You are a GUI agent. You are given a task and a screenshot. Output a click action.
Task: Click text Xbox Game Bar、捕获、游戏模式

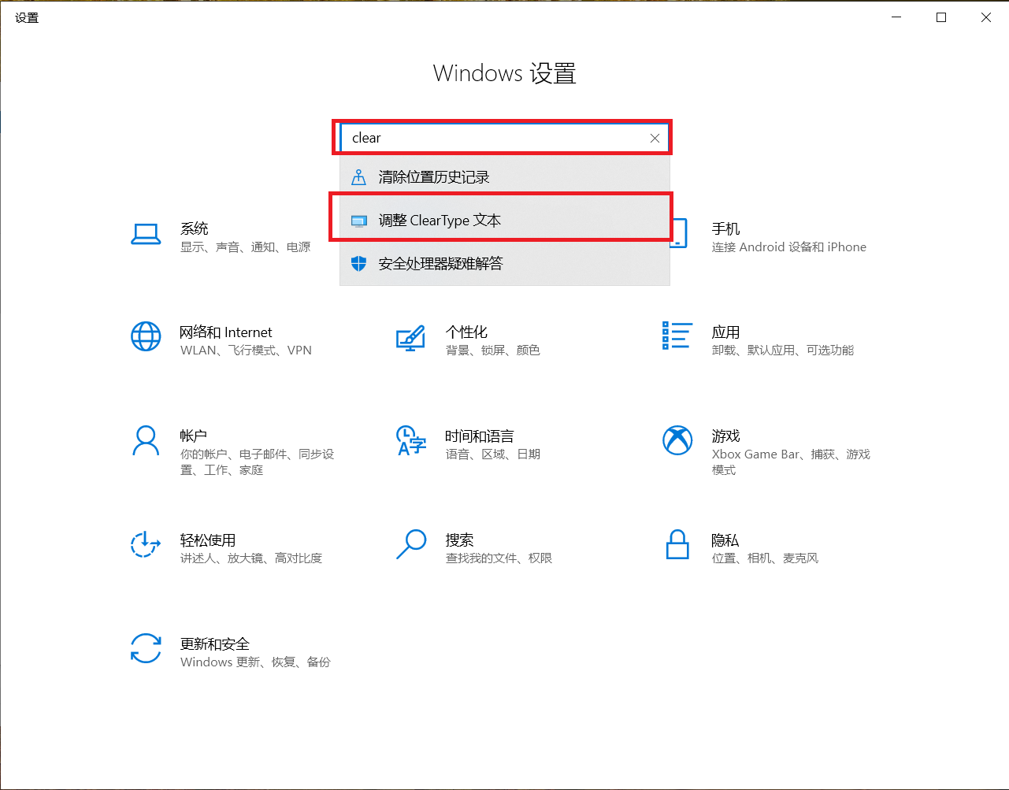click(x=791, y=462)
